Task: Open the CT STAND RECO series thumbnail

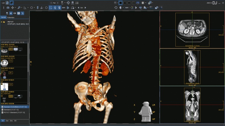Action: (4, 51)
